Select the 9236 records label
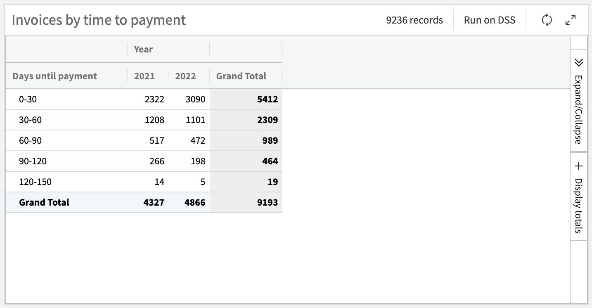592x308 pixels. [x=414, y=19]
